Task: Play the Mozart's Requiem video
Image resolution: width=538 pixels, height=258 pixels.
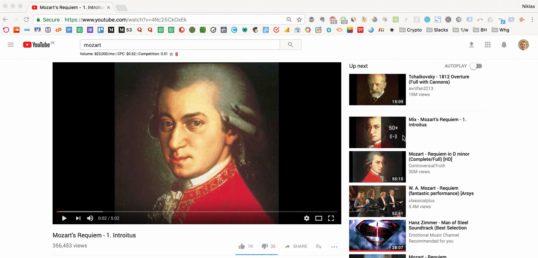Action: click(64, 218)
